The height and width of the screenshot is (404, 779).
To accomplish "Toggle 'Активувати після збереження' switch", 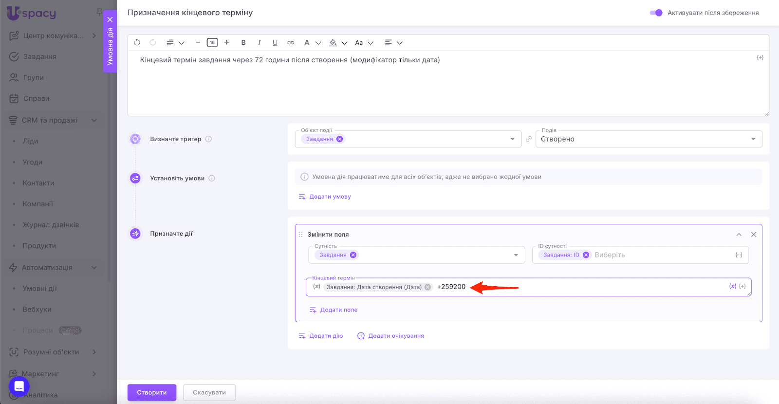I will (x=656, y=13).
